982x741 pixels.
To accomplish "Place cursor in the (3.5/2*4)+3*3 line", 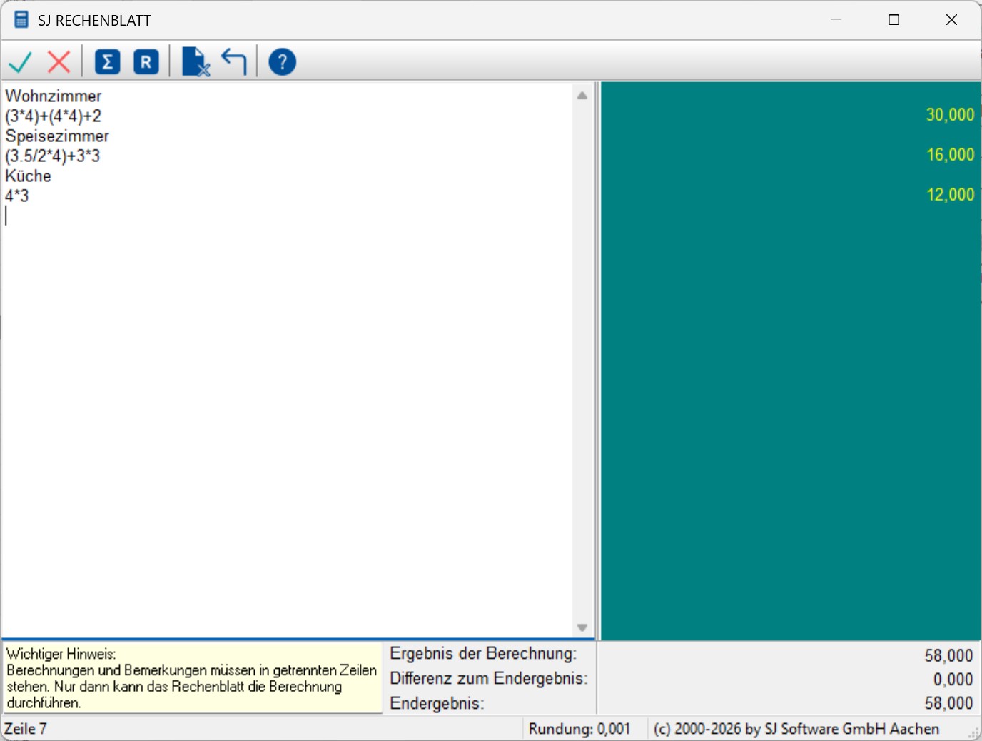I will tap(53, 156).
